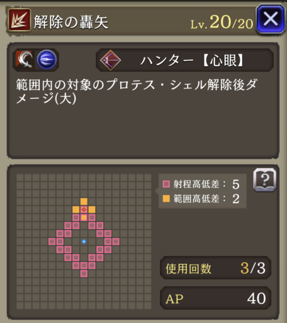
Task: Click the orange 範囲高低差 legend swatch
Action: click(x=166, y=199)
